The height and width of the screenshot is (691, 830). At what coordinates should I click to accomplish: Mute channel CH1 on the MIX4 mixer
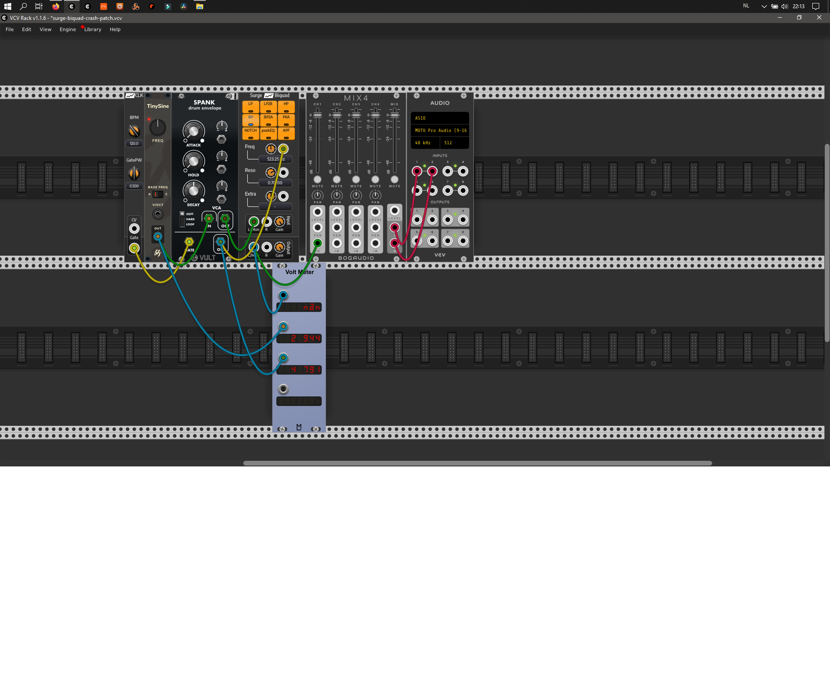pyautogui.click(x=318, y=179)
